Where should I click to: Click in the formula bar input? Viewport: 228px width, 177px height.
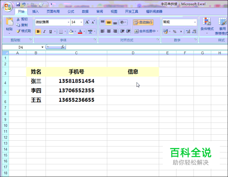click(x=147, y=47)
